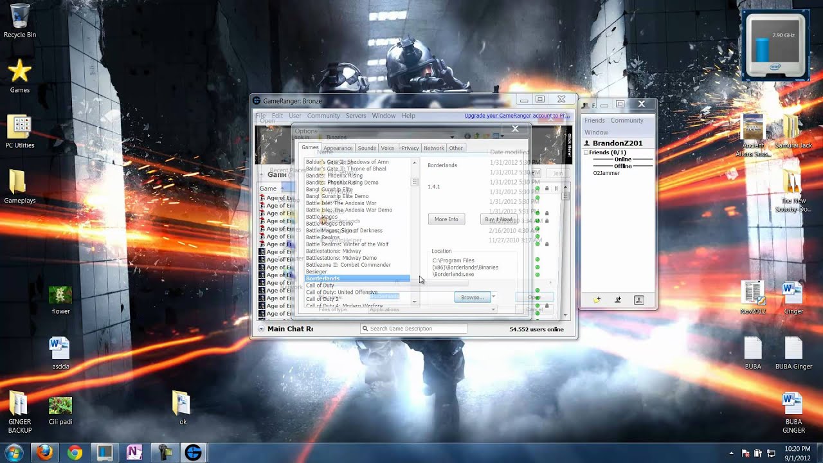The image size is (823, 463).
Task: Open the Ancient Aliens Seas... desktop icon
Action: [x=752, y=135]
